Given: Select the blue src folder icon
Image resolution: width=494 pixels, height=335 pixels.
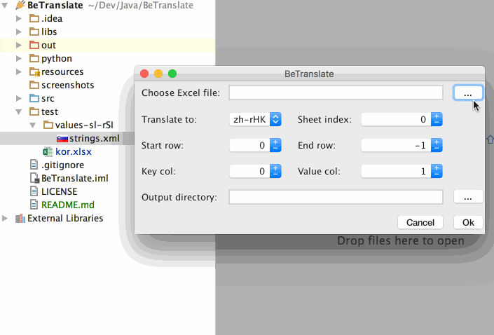Looking at the screenshot, I should pyautogui.click(x=34, y=98).
